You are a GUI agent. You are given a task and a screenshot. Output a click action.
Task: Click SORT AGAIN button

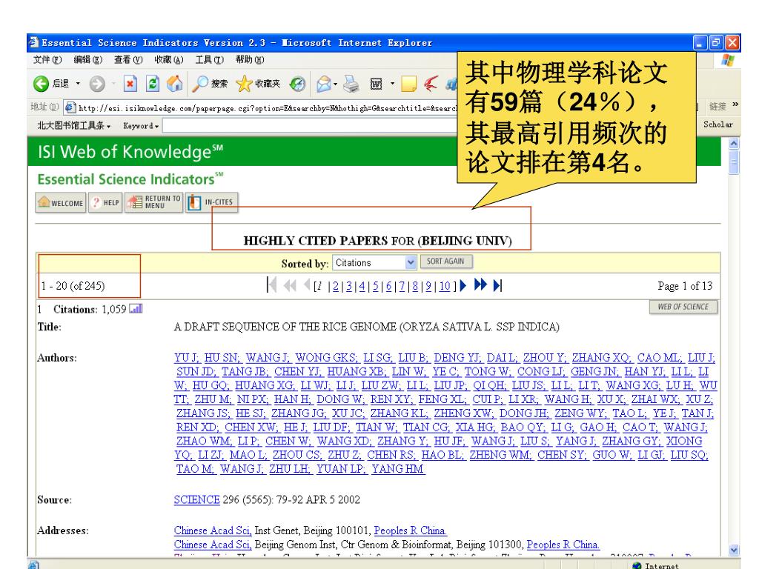(x=446, y=262)
